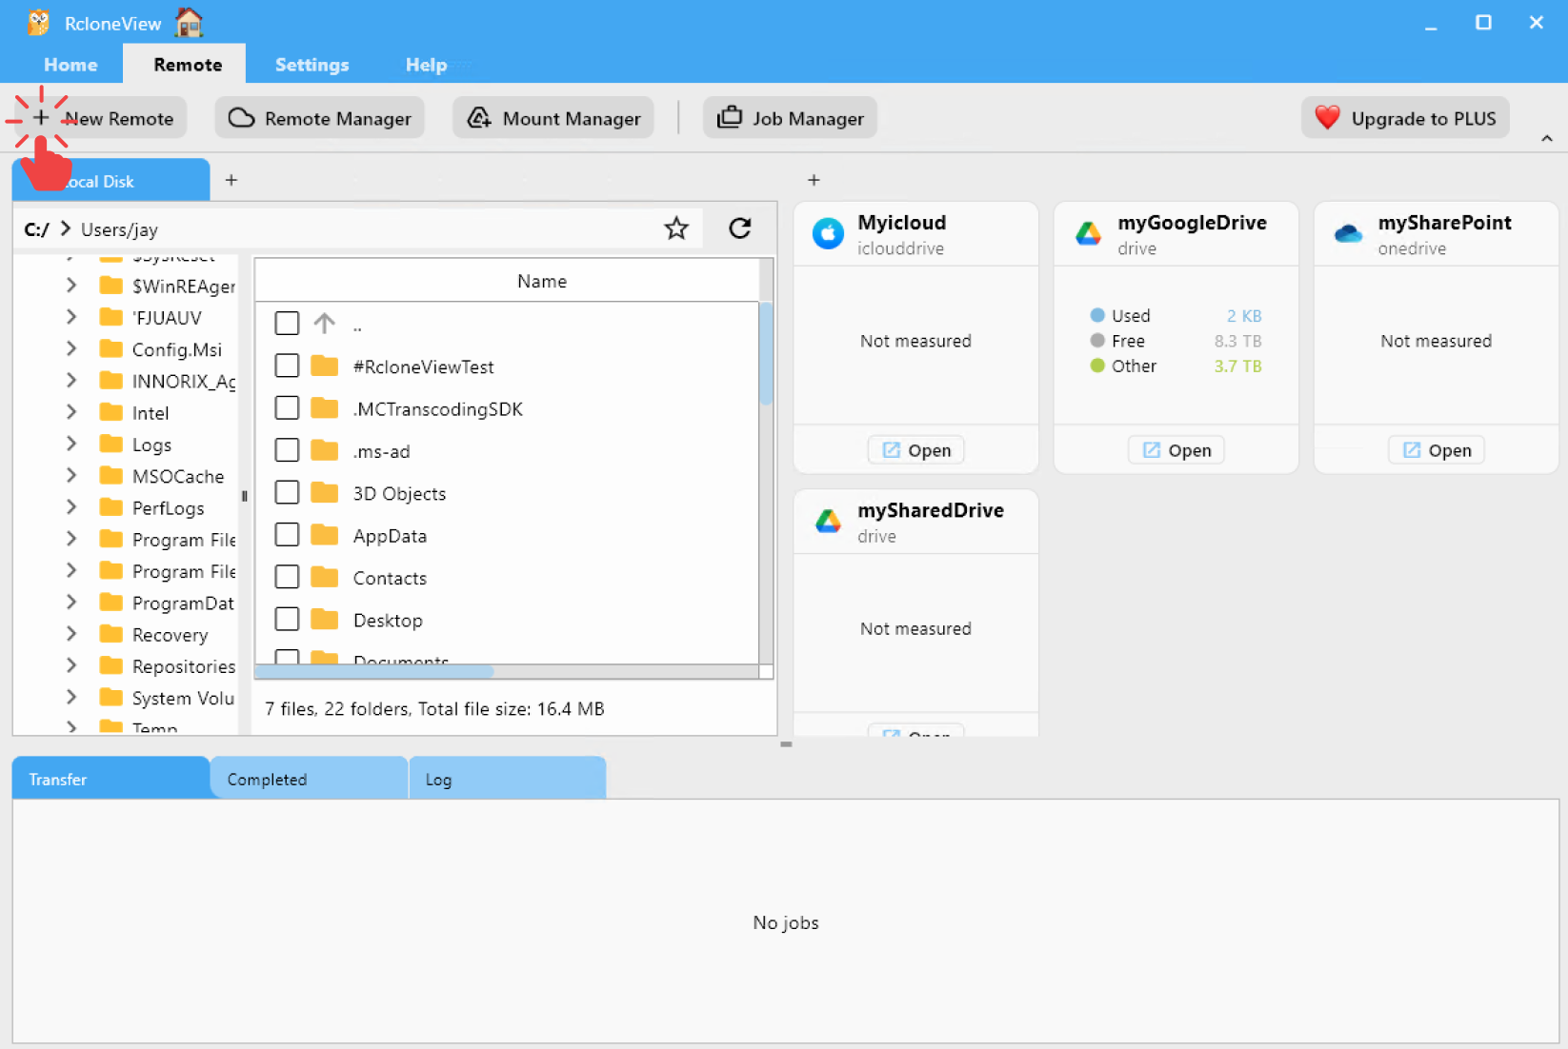
Task: Open Remote Manager cloud icon
Action: tap(242, 118)
